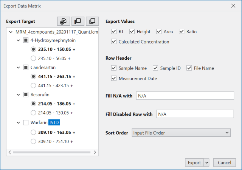The height and width of the screenshot is (170, 242).
Task: Click the middle Export Target toolbar icon button
Action: tap(78, 21)
